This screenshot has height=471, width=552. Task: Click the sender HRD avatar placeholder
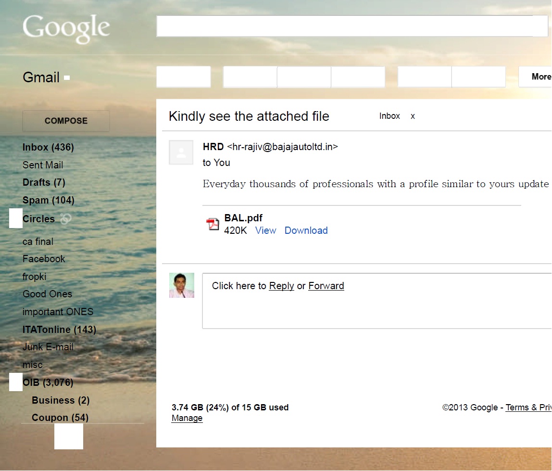181,152
